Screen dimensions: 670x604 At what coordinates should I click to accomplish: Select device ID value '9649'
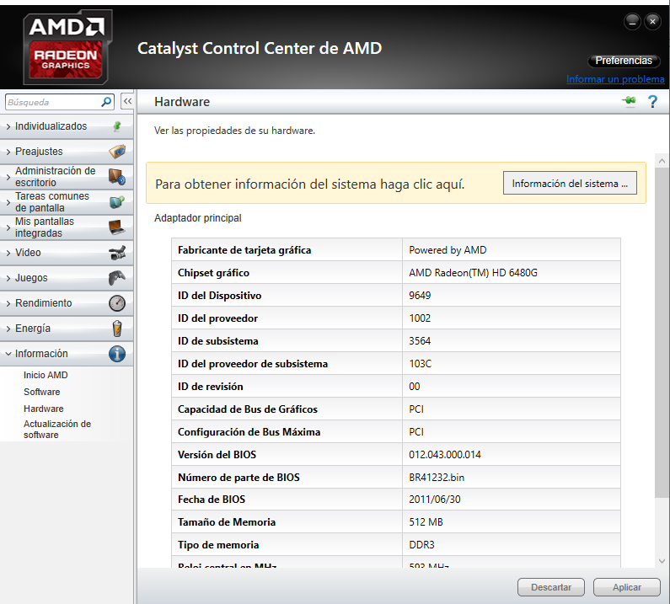(x=420, y=295)
